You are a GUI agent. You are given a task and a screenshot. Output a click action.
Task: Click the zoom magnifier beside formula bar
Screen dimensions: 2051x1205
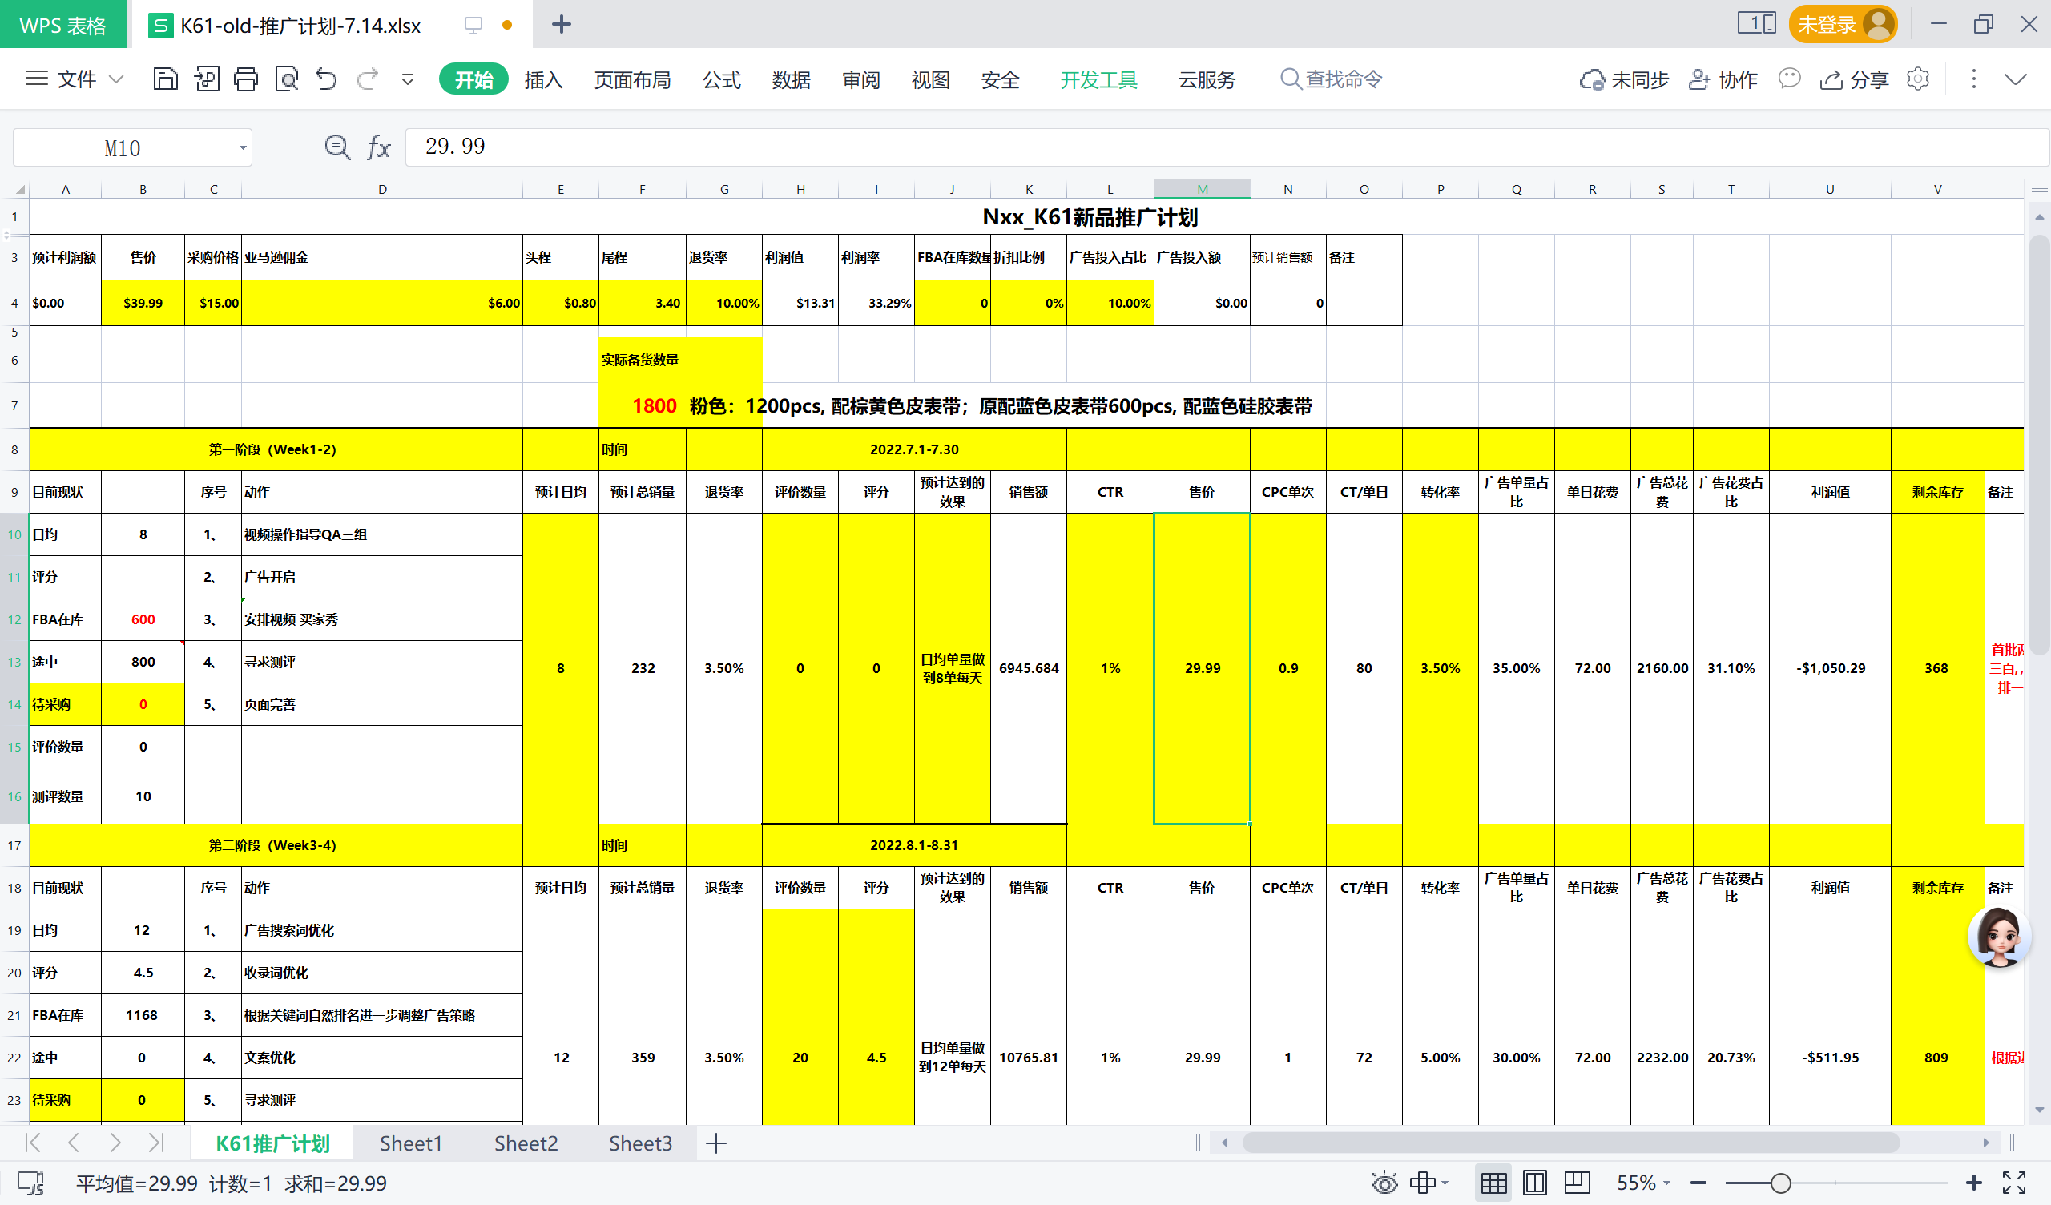coord(337,147)
